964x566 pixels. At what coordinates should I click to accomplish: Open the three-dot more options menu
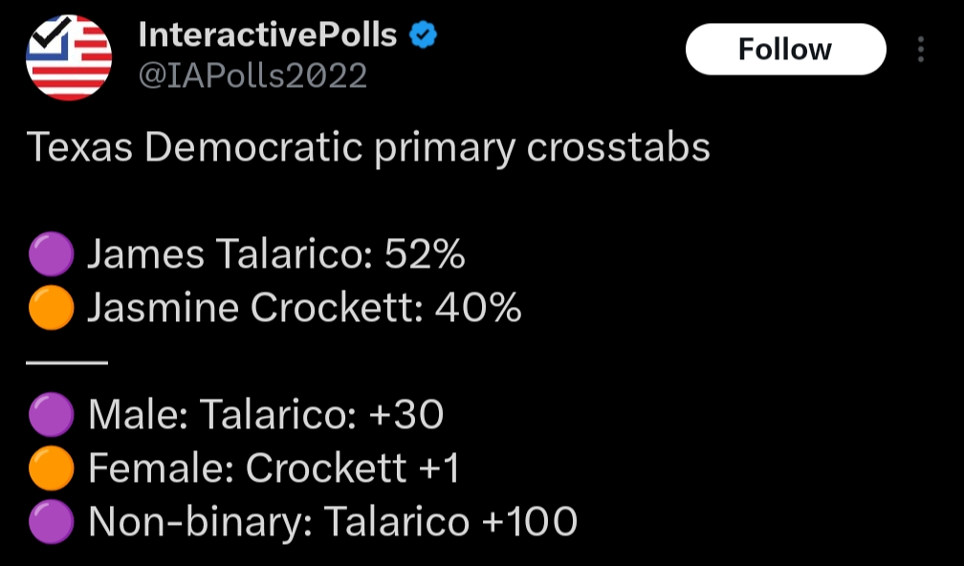click(x=921, y=50)
